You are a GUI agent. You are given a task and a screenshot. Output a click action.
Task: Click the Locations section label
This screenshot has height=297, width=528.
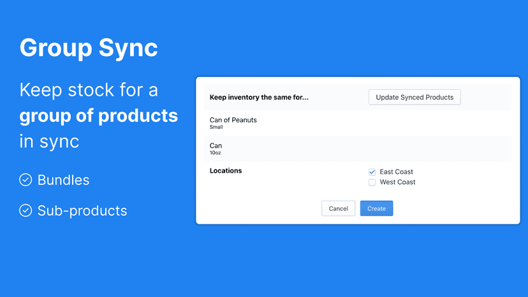tap(226, 171)
